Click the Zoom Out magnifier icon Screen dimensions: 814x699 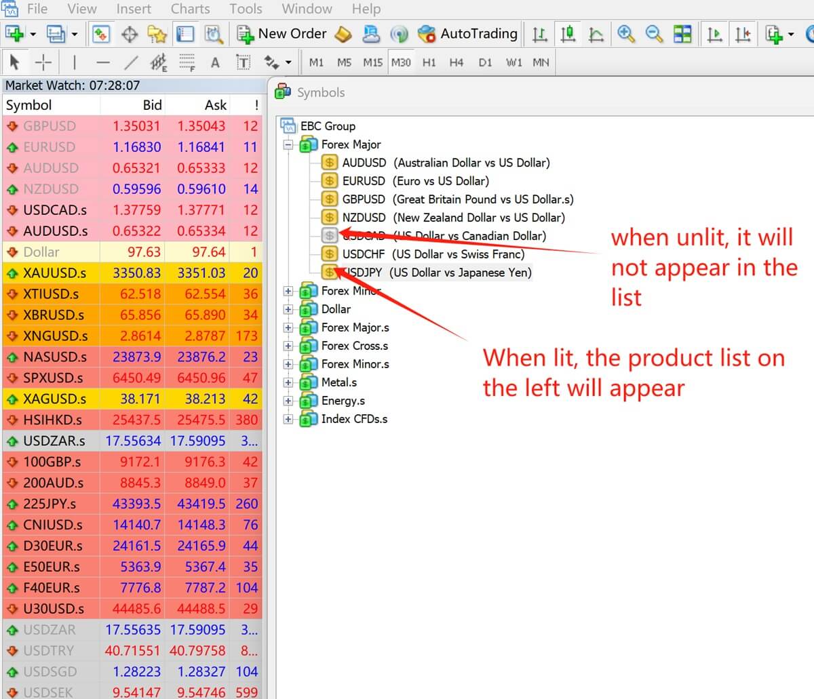point(654,33)
